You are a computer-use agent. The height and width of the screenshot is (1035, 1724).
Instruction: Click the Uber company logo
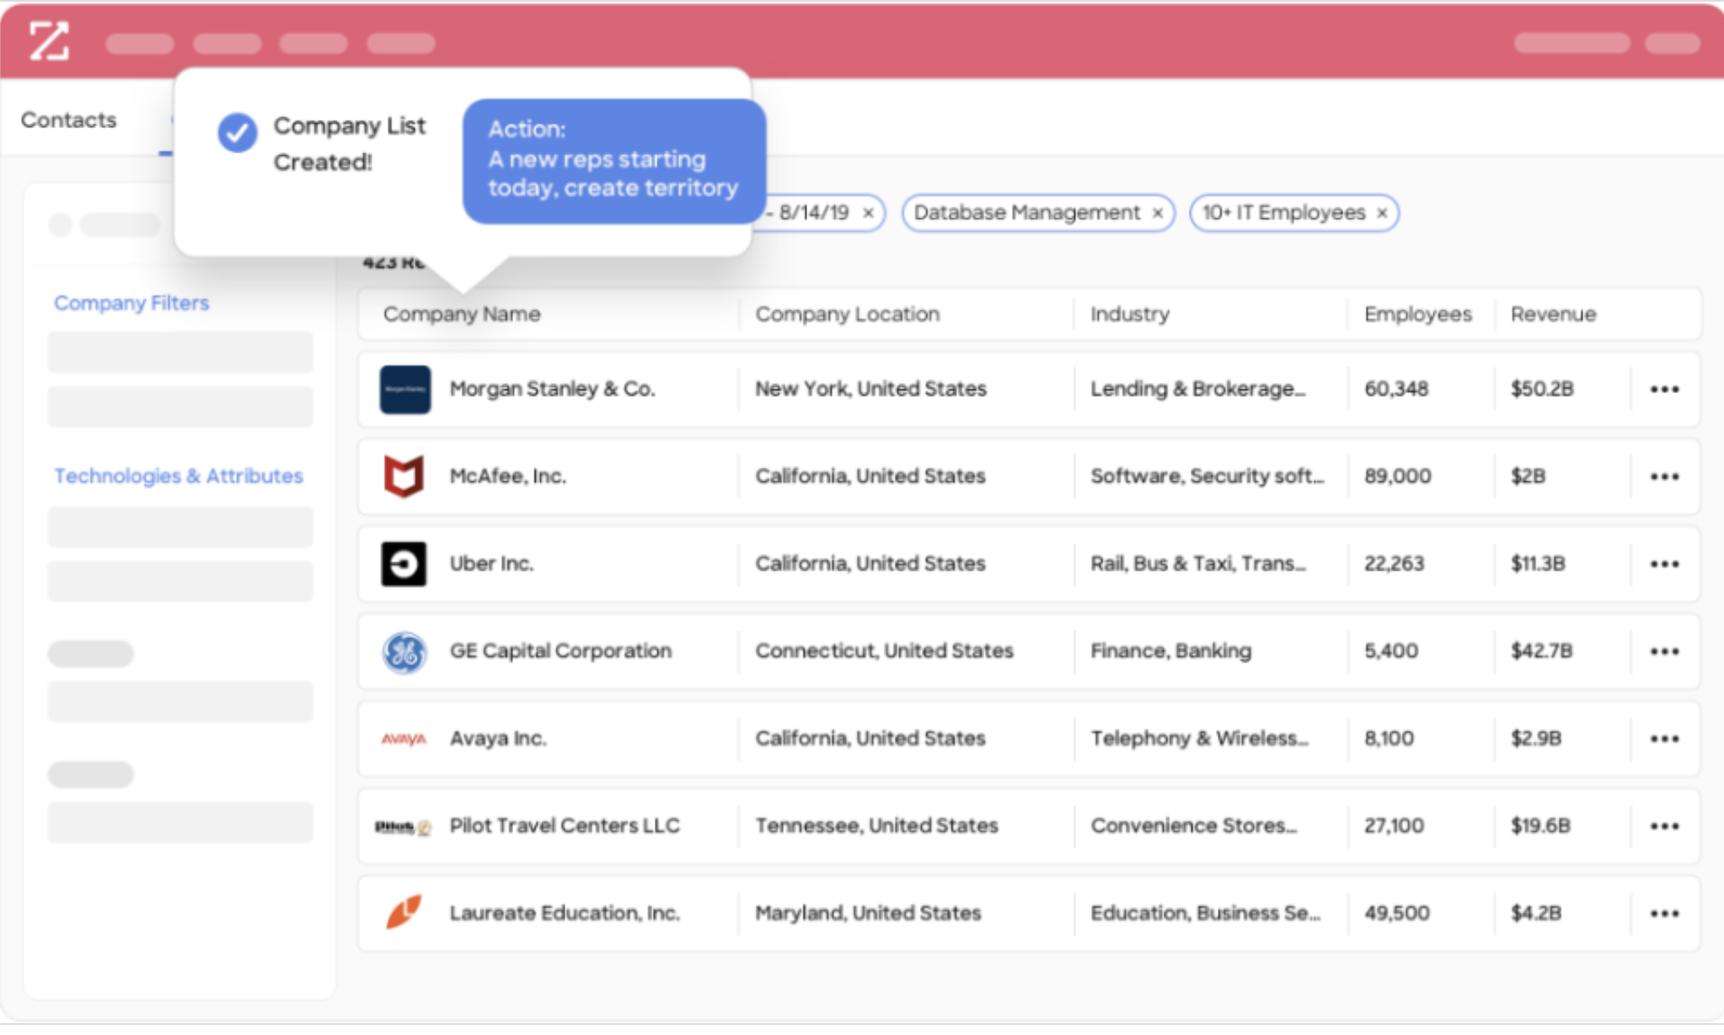[404, 564]
